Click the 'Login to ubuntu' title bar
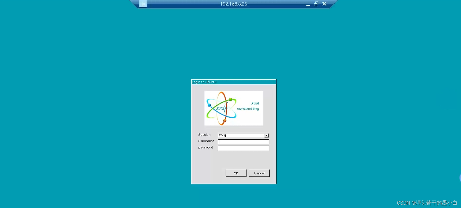Viewport: 461px width, 208px height. 234,82
